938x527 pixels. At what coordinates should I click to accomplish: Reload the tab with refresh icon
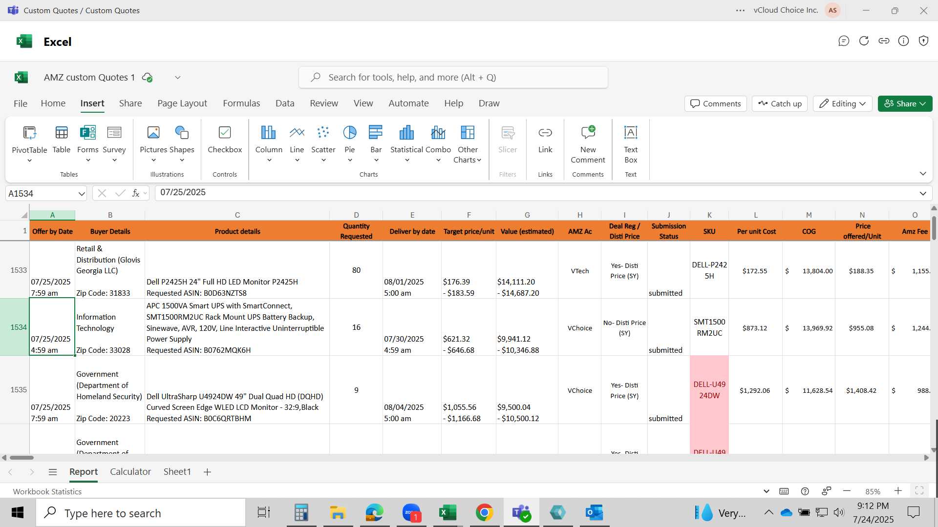864,41
